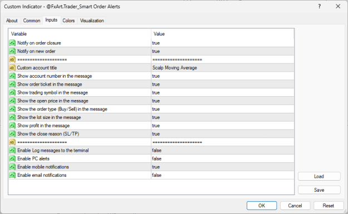Viewport: 348px width, 214px height.
Task: Click the Variable column header
Action: click(80, 34)
